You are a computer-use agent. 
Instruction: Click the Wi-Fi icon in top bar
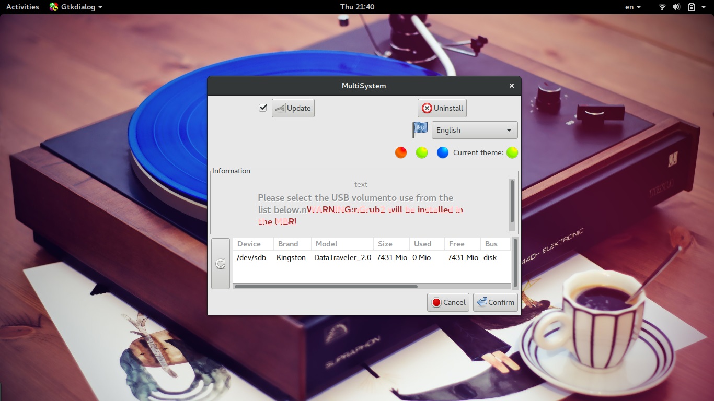pyautogui.click(x=662, y=7)
